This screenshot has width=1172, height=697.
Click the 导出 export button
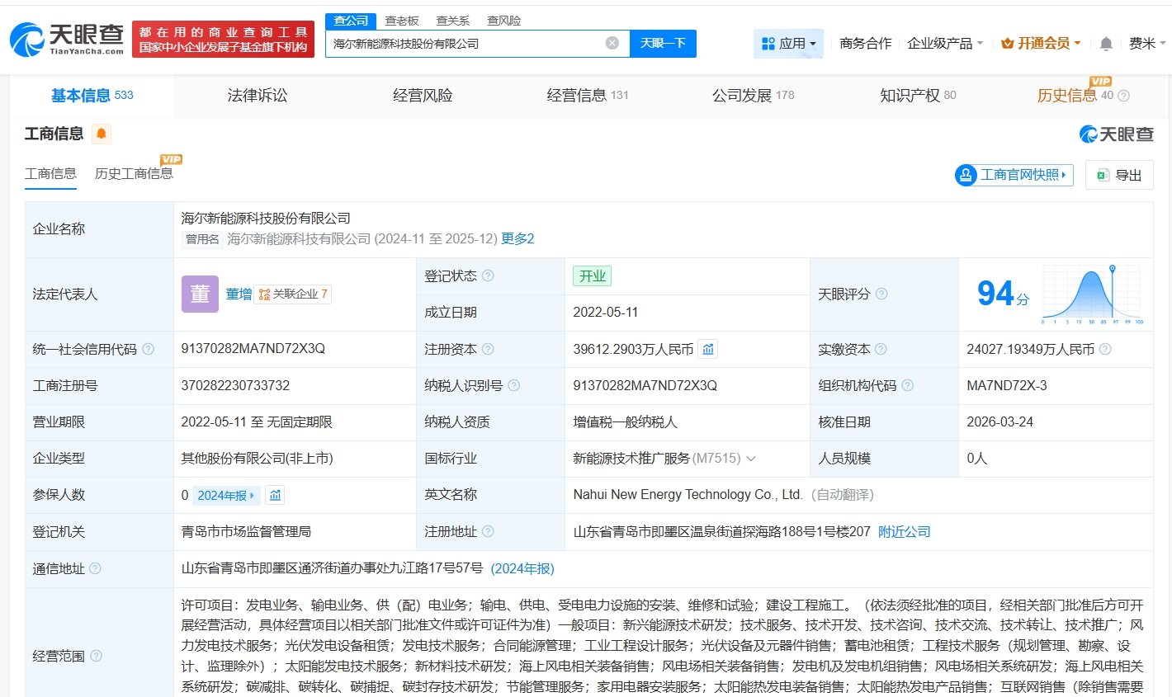pos(1119,175)
